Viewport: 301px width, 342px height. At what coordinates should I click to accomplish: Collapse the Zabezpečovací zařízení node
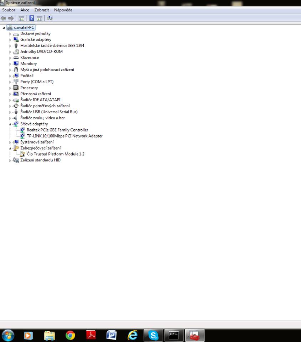(x=10, y=148)
